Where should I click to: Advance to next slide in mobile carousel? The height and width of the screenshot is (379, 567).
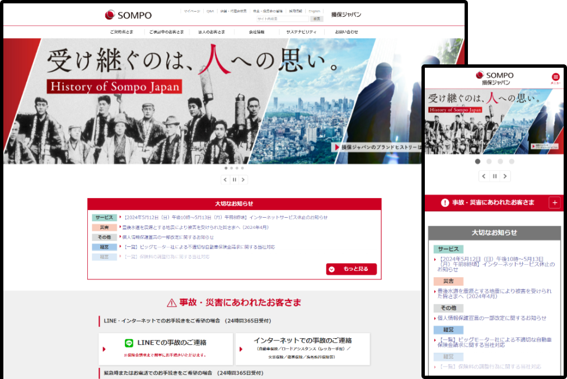505,176
